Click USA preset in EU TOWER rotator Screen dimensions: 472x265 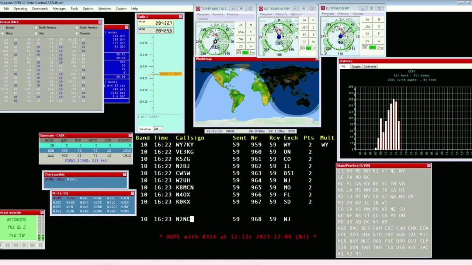pos(367,26)
